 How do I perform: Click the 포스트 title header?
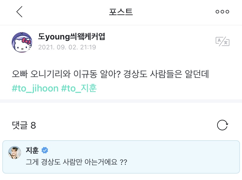click(x=121, y=12)
